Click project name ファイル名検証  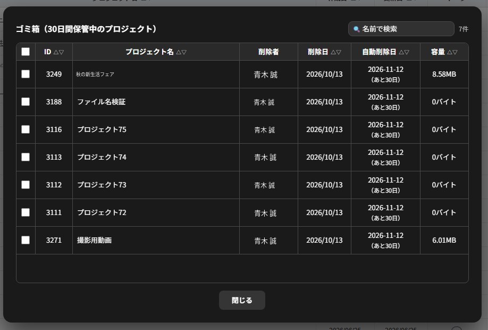[101, 102]
